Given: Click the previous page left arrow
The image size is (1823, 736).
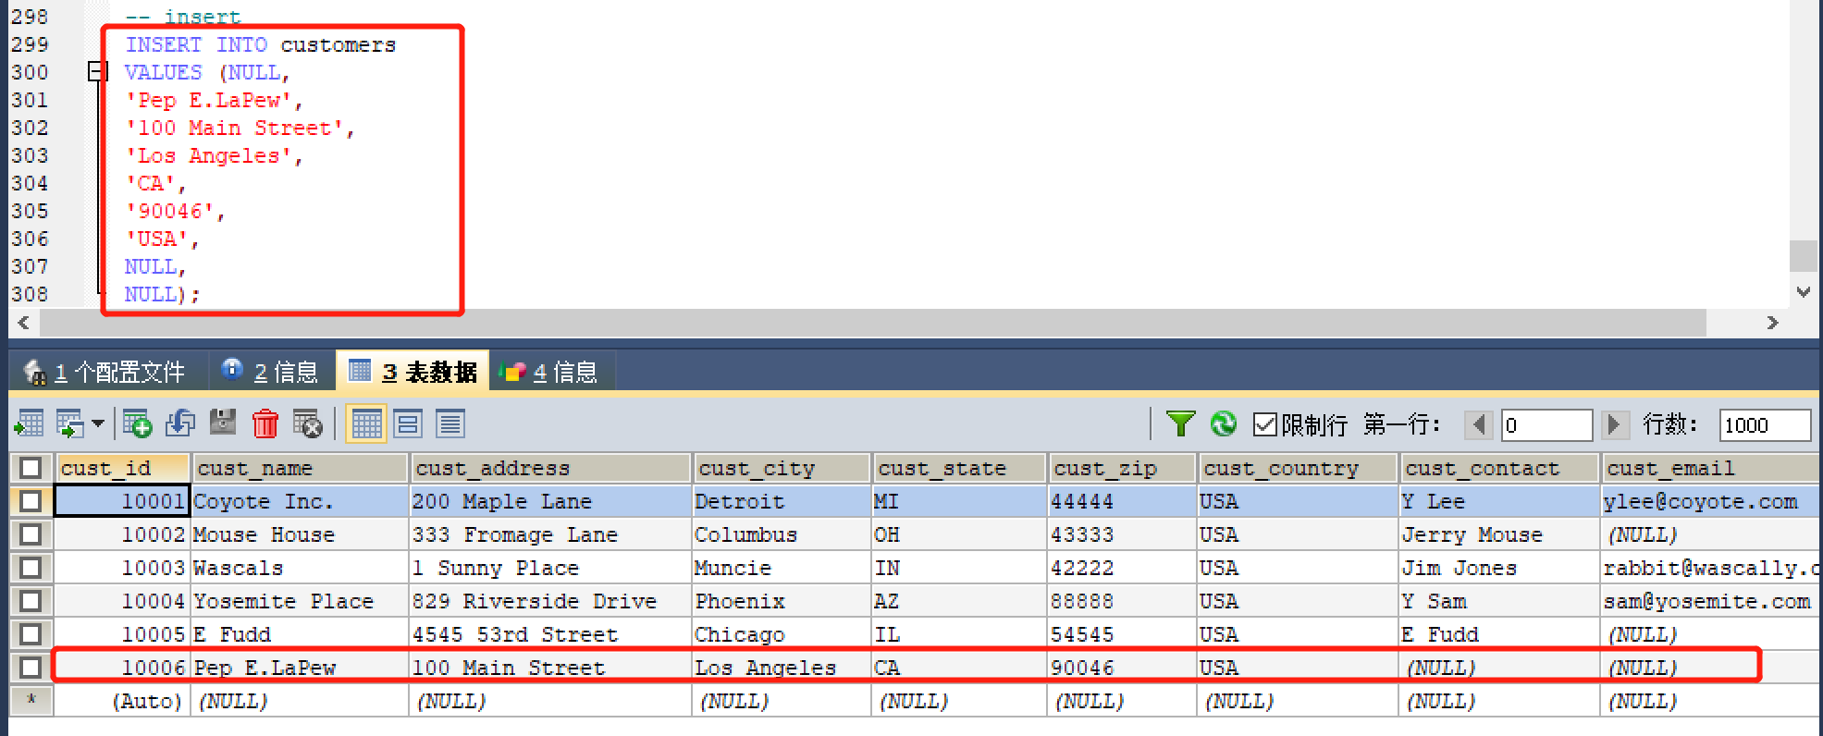Looking at the screenshot, I should [1479, 424].
